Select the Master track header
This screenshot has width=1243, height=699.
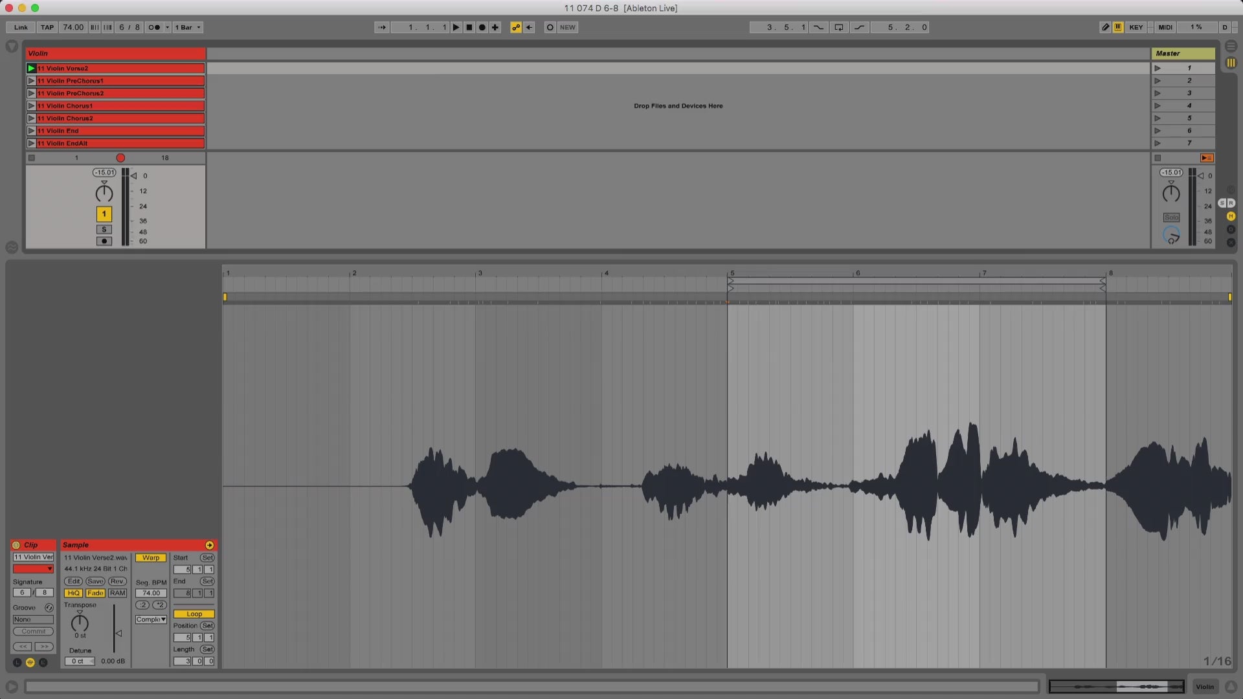pos(1183,53)
